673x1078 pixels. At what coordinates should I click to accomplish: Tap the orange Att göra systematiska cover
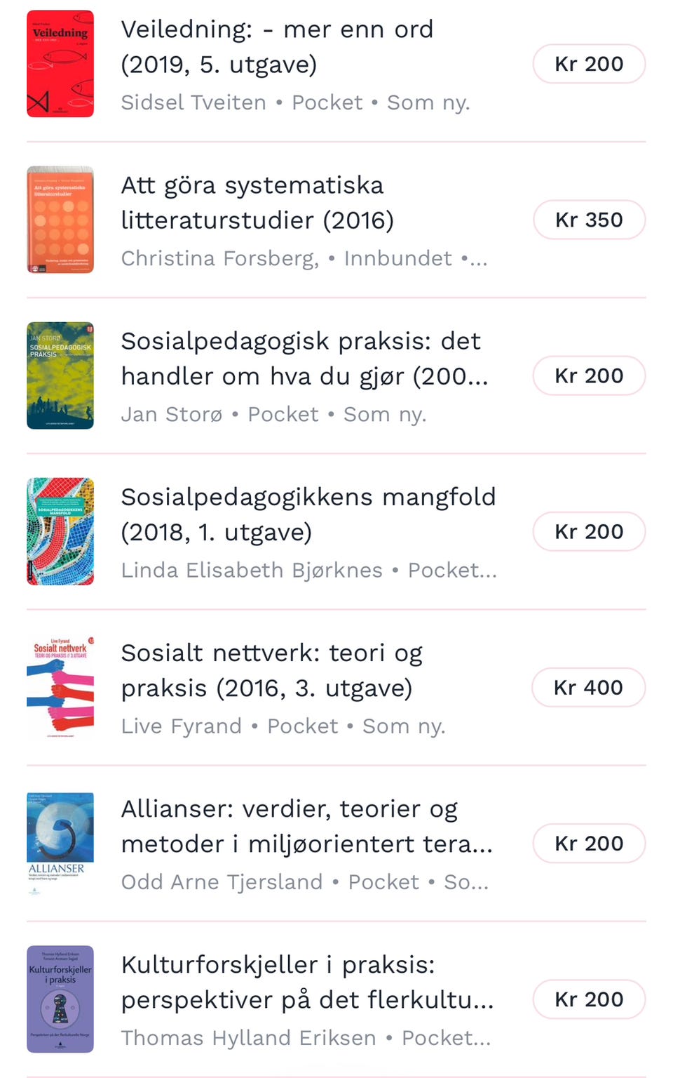click(x=60, y=220)
